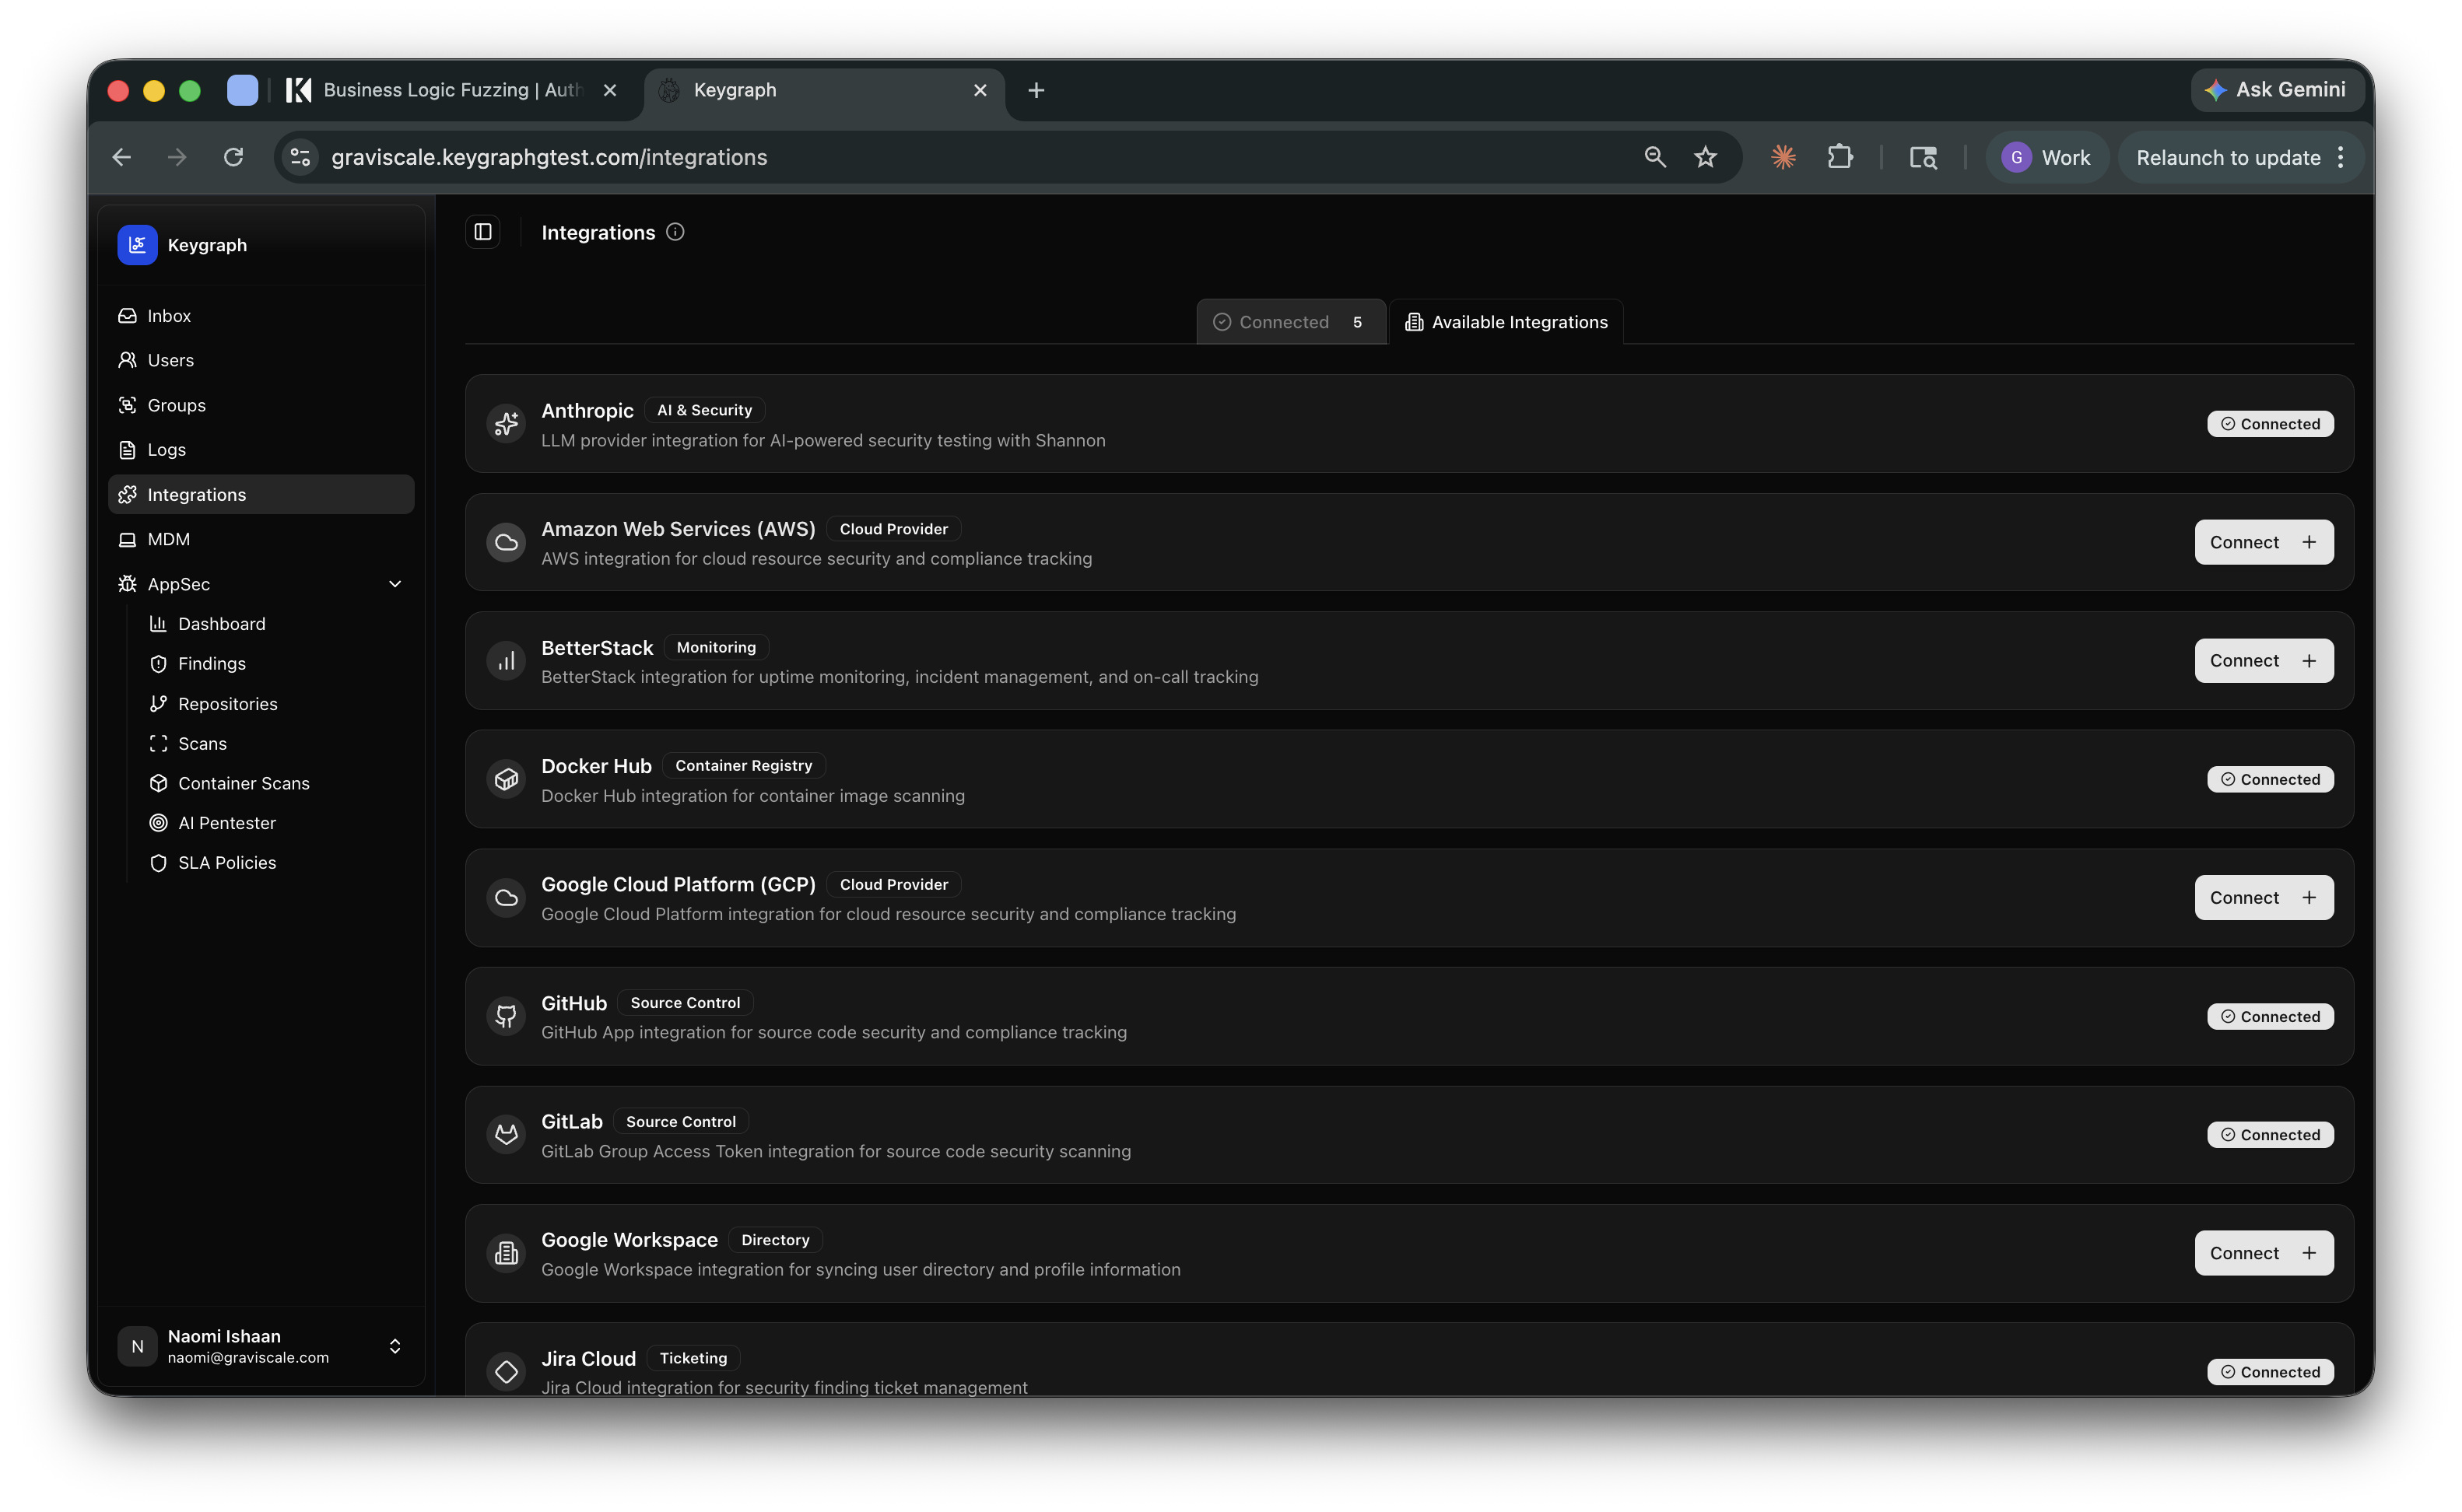2462x1512 pixels.
Task: Click the N user avatar
Action: pyautogui.click(x=137, y=1346)
